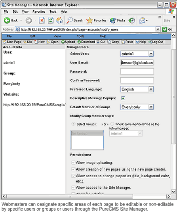Toggle Allow image uploading checkbox

pos(73,163)
